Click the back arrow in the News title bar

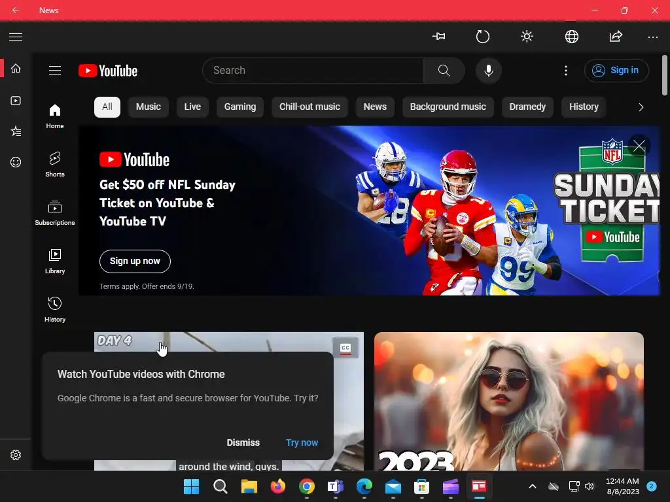[16, 10]
